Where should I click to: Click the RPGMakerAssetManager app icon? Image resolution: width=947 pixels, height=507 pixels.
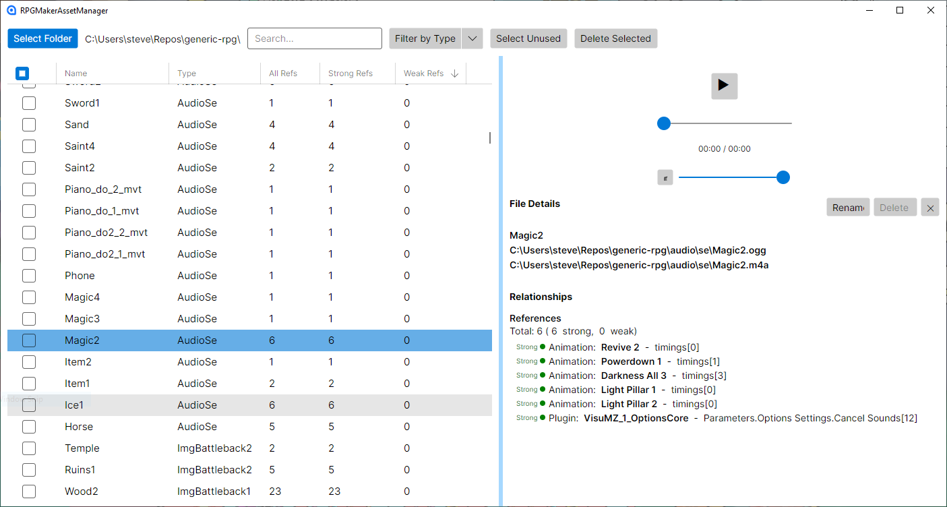(11, 10)
